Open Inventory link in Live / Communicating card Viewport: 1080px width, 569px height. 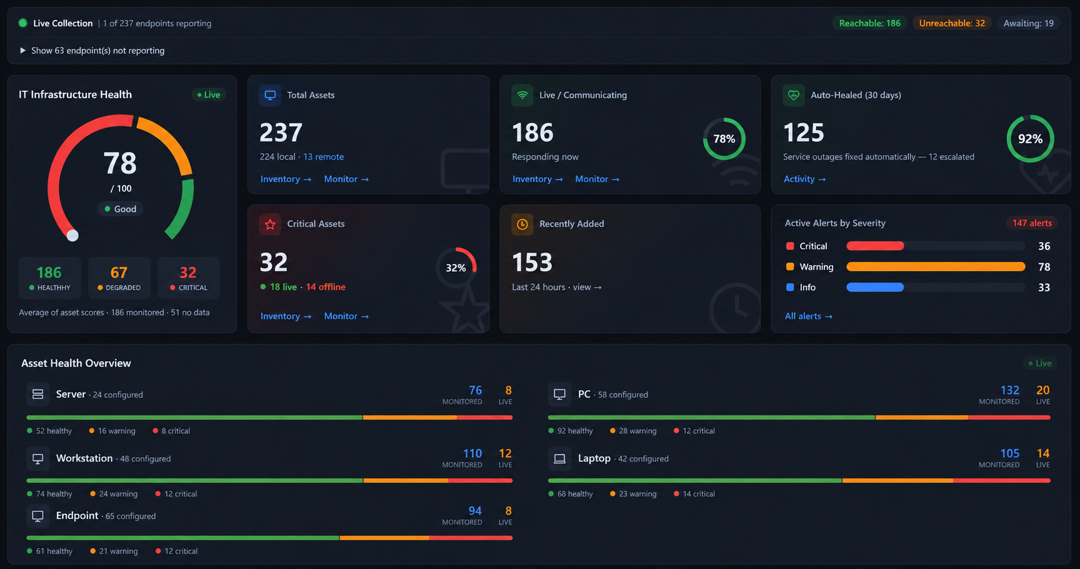pos(537,179)
